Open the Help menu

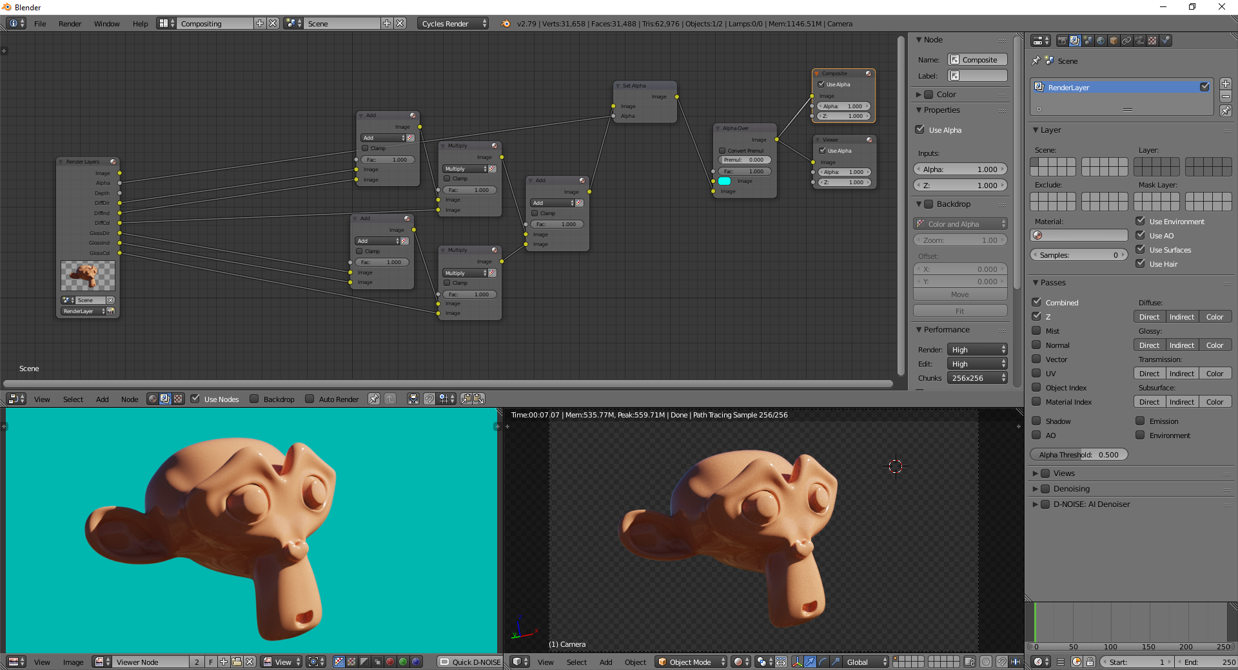140,23
